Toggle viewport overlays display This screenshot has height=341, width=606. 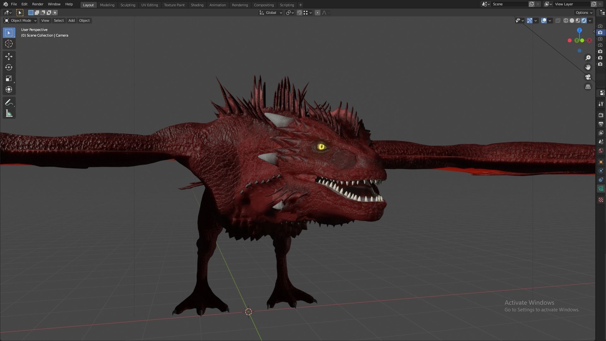(544, 21)
